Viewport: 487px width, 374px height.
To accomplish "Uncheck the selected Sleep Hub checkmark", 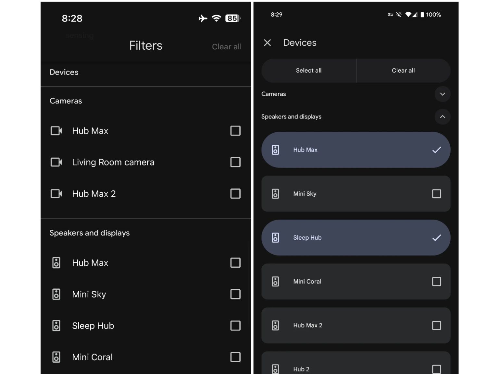I will click(x=436, y=238).
